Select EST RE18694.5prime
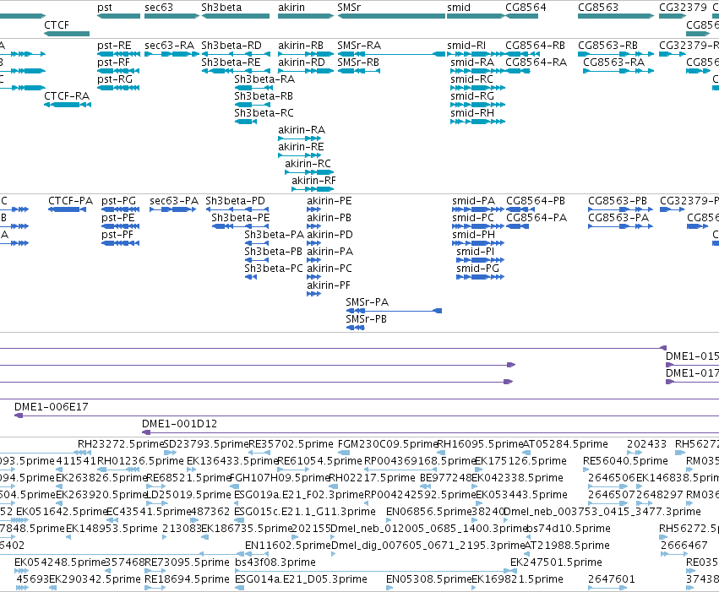This screenshot has width=719, height=592. click(x=155, y=588)
